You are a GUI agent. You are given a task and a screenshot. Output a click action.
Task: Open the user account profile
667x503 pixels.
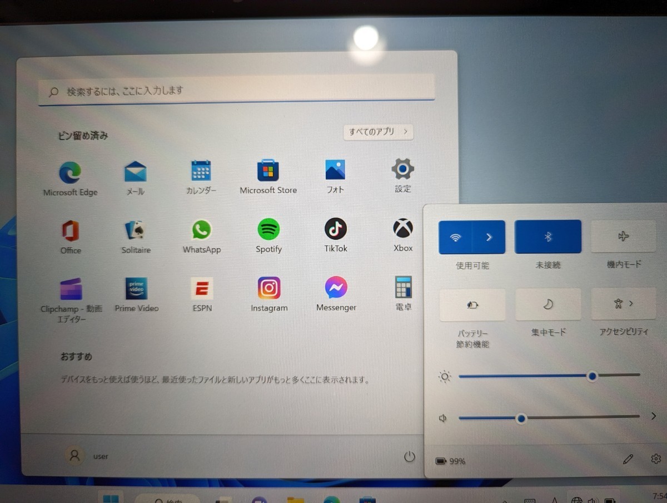click(x=87, y=456)
